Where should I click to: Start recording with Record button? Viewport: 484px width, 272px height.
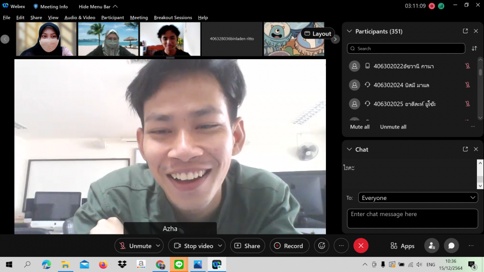tap(289, 246)
